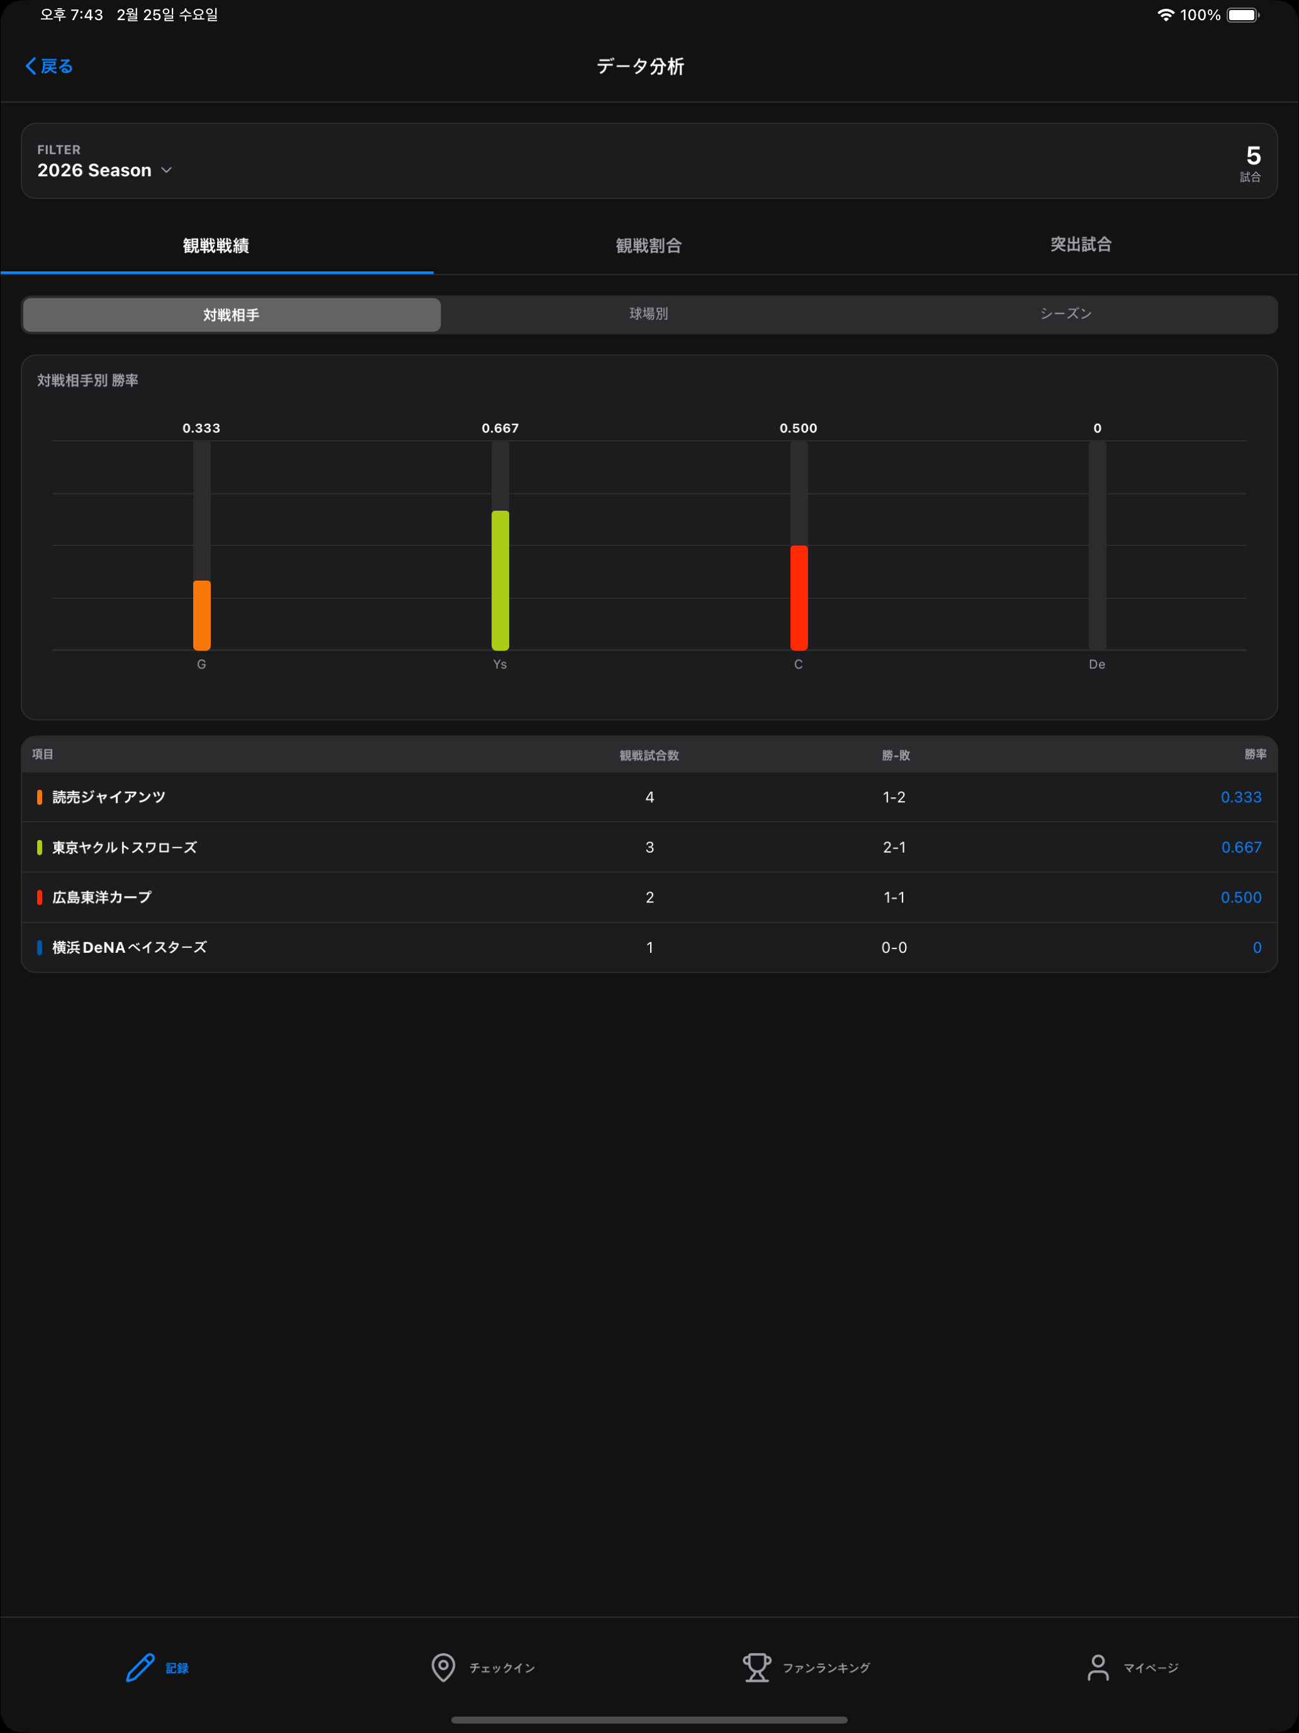Open the ファンランキング trophy tab
This screenshot has height=1733, width=1299.
(x=806, y=1667)
